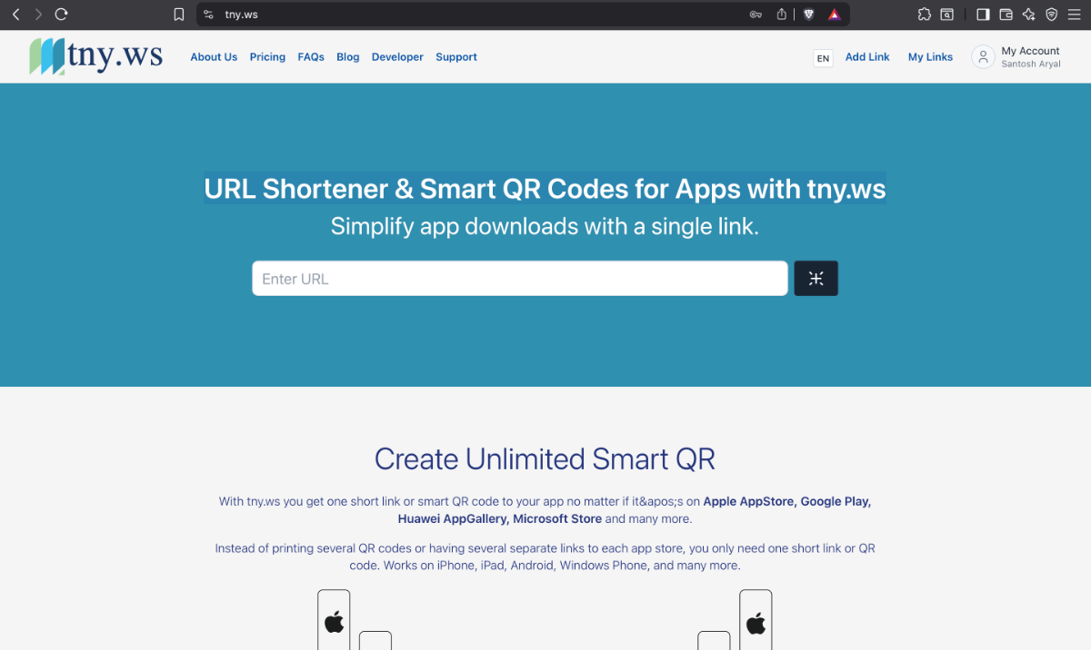Click the Brave Rewards triangle icon
This screenshot has width=1091, height=650.
[834, 15]
